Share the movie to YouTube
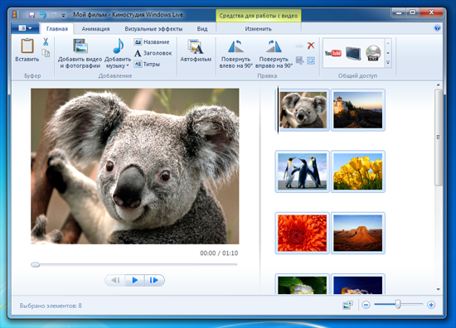The width and height of the screenshot is (456, 328). coord(332,53)
